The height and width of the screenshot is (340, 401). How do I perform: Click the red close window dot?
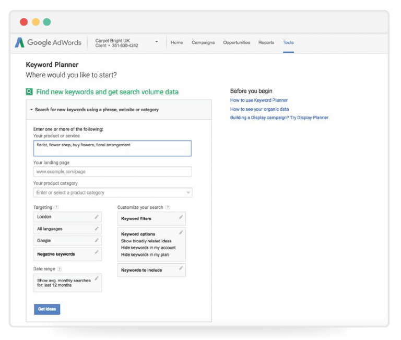coord(24,22)
